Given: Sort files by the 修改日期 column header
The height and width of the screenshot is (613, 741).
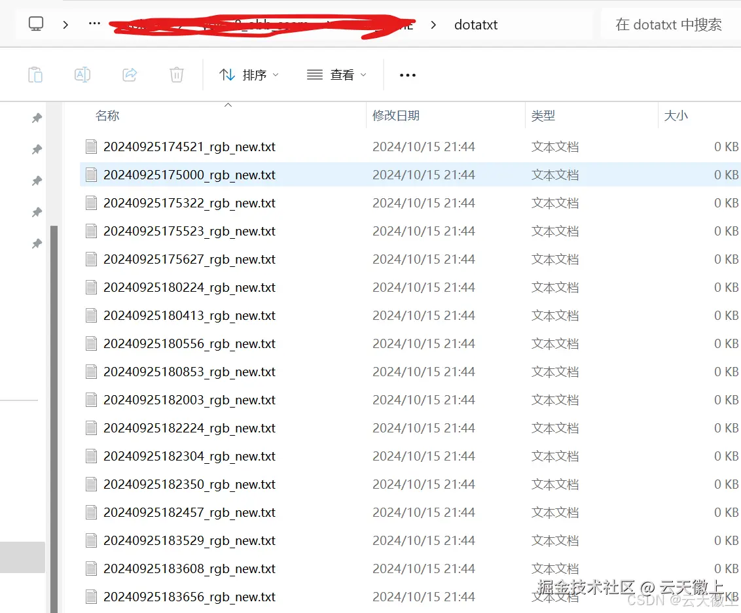Looking at the screenshot, I should pyautogui.click(x=396, y=115).
